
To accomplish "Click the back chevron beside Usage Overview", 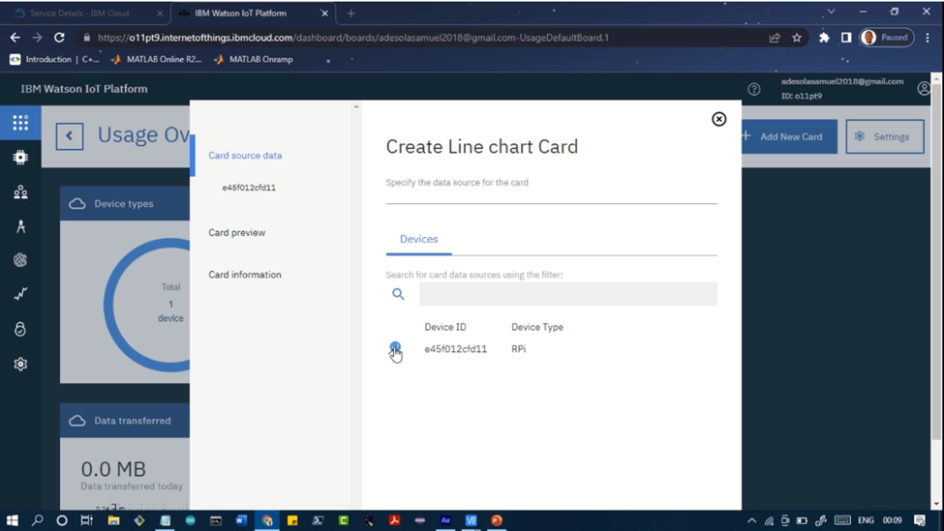I will point(70,136).
